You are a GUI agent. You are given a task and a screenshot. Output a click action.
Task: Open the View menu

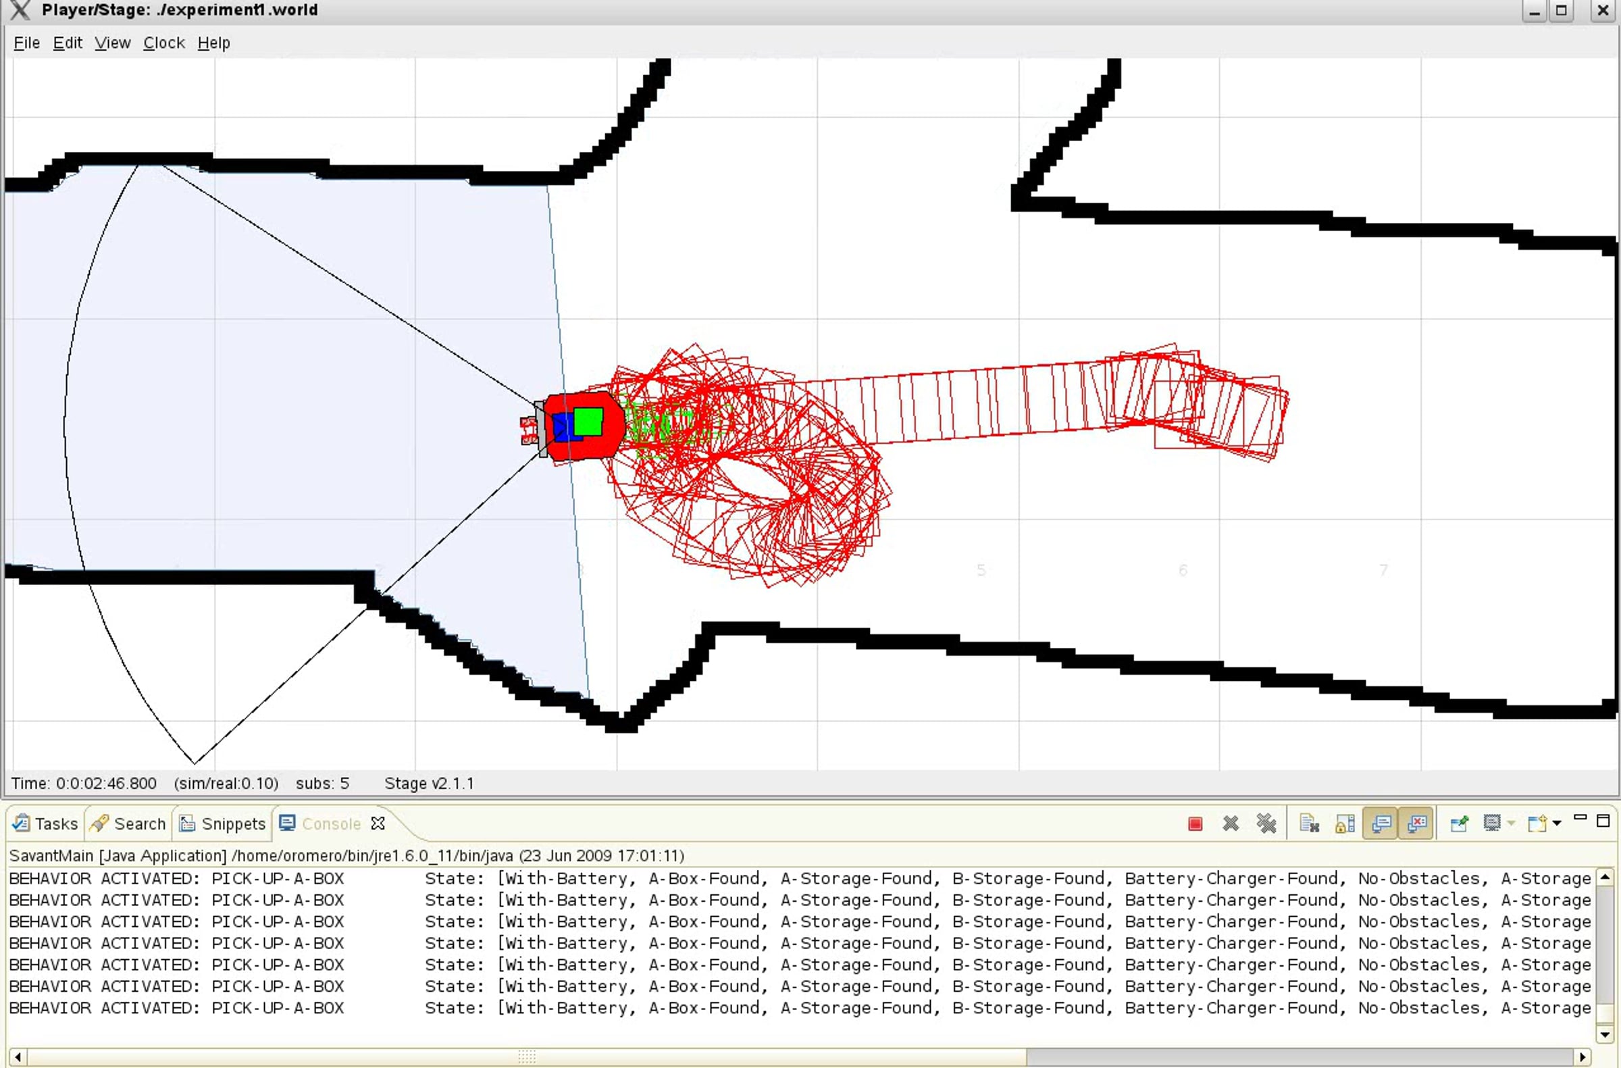click(112, 43)
